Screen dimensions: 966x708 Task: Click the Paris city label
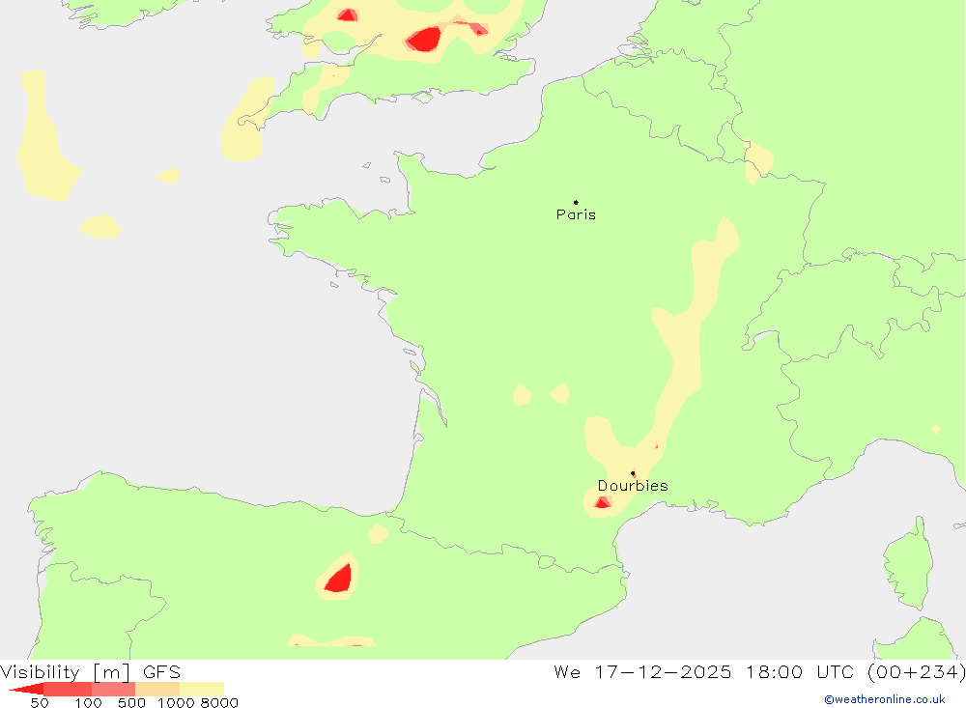(576, 214)
